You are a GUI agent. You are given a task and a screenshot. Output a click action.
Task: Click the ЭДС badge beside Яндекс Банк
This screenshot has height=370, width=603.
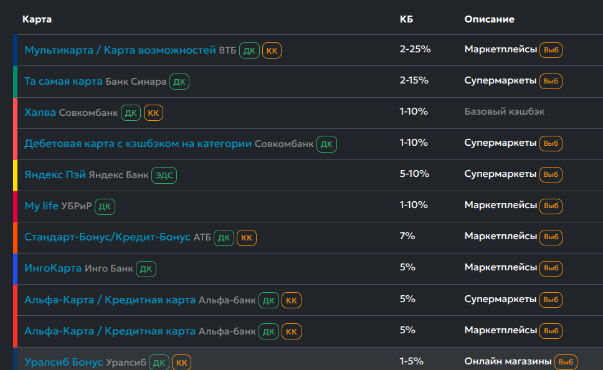coord(164,176)
